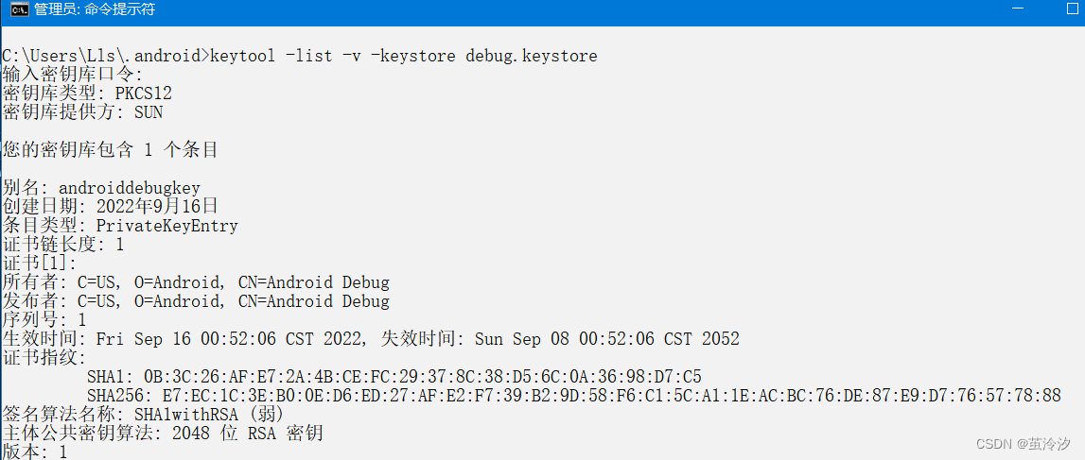
Task: Click the PrivateKeyEntry entry type text
Action: (166, 225)
